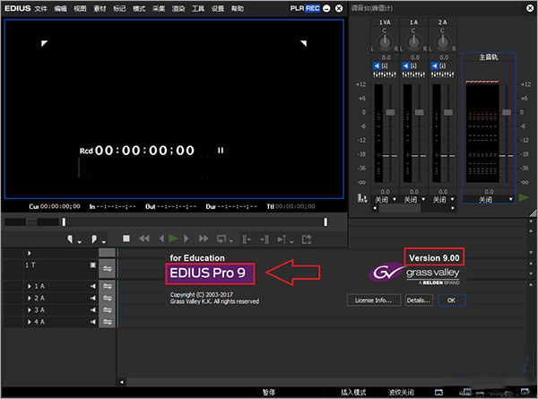538x399 pixels.
Task: Mute audio on timeline track 2 A
Action: tap(93, 299)
